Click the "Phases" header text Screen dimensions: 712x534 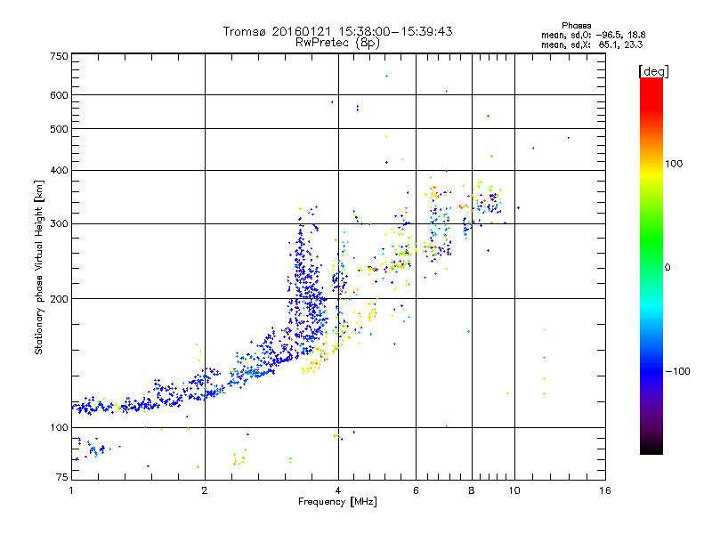(x=576, y=26)
